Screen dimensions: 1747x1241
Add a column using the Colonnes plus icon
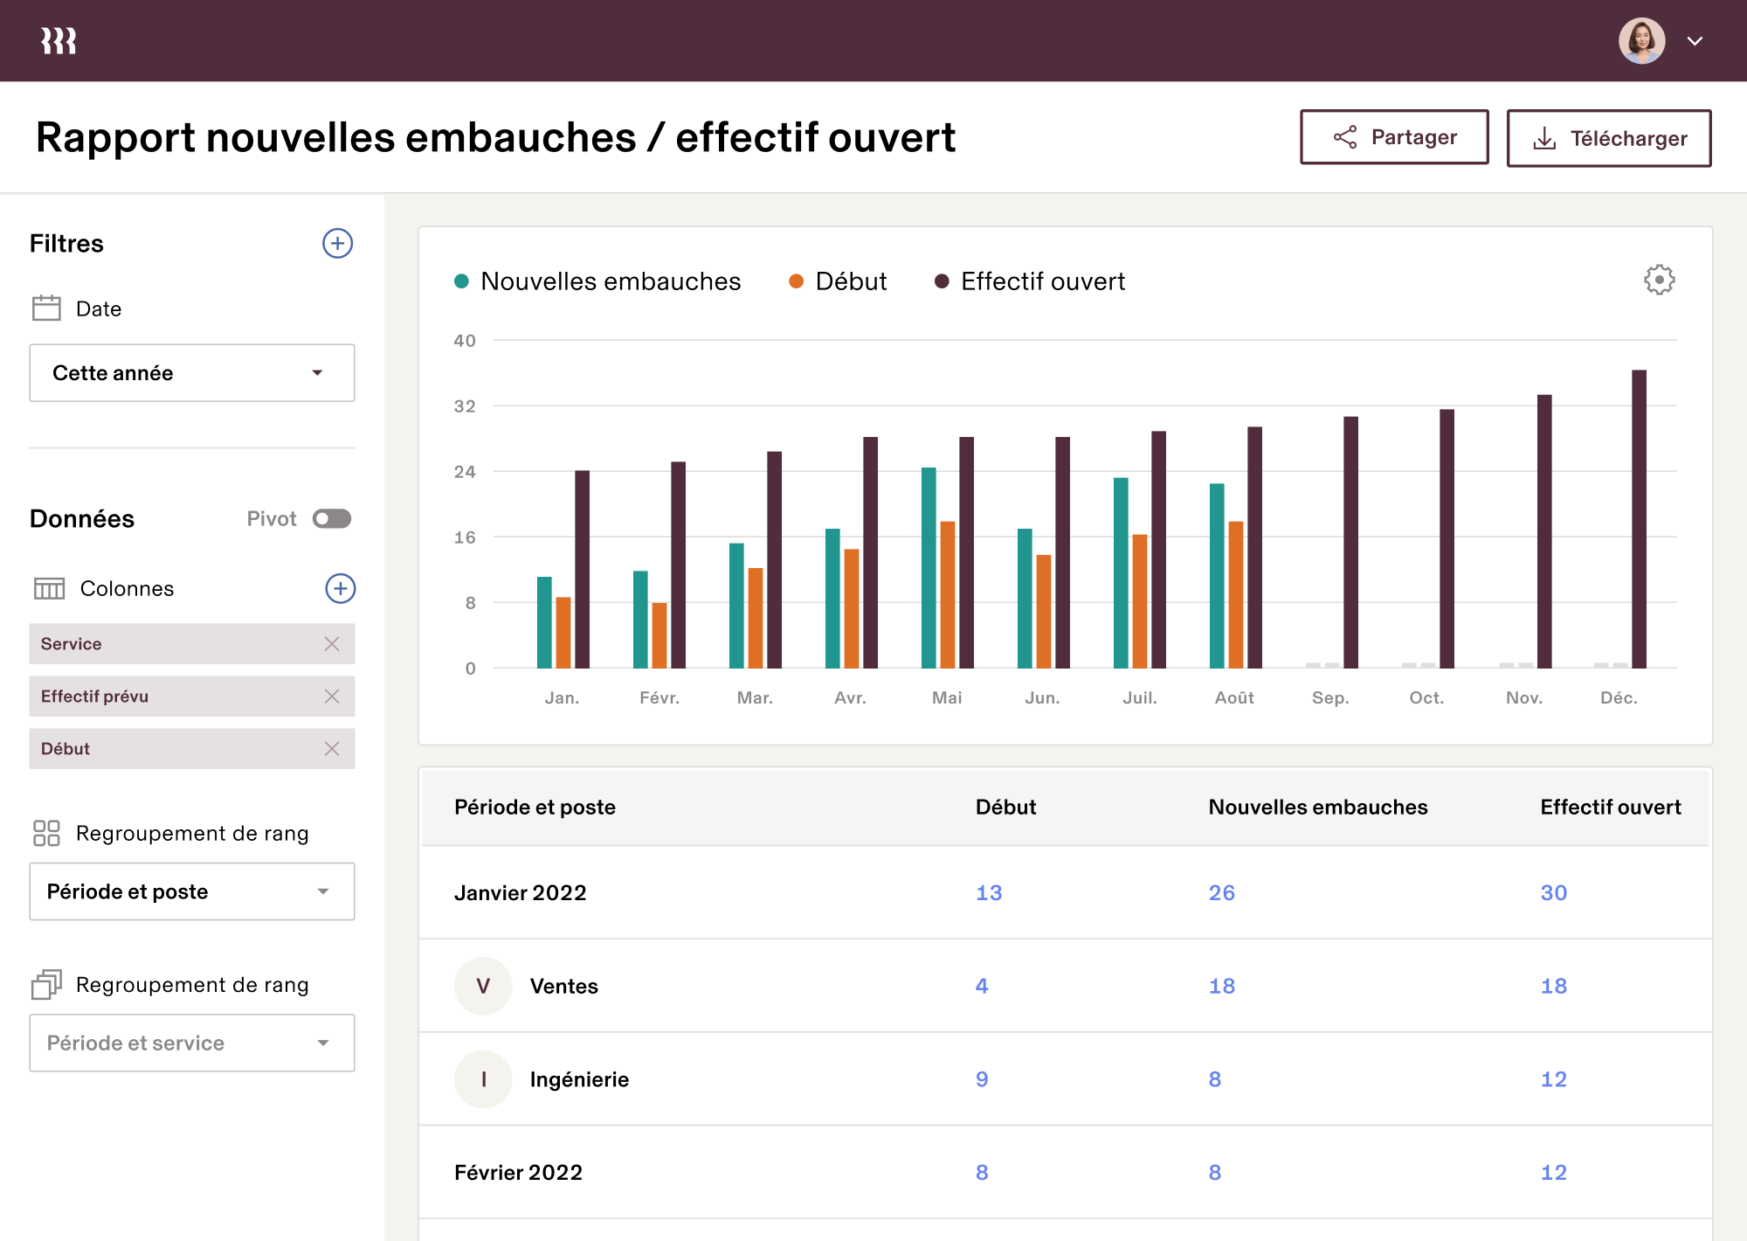pyautogui.click(x=340, y=588)
